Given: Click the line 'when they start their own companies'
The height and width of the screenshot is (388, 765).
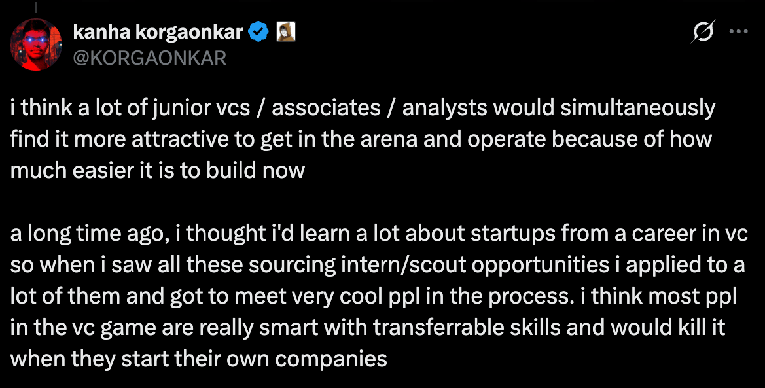Looking at the screenshot, I should click(198, 359).
